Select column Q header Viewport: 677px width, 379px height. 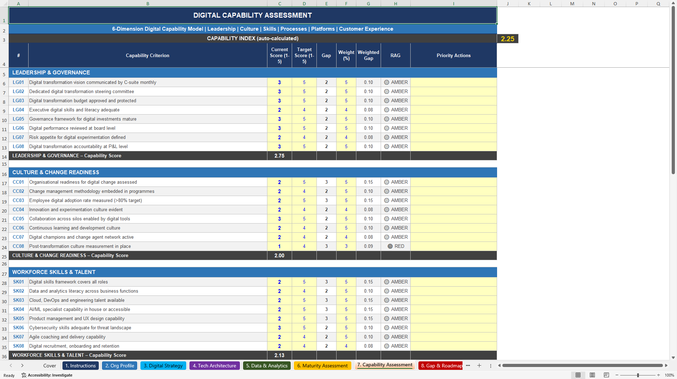(658, 4)
